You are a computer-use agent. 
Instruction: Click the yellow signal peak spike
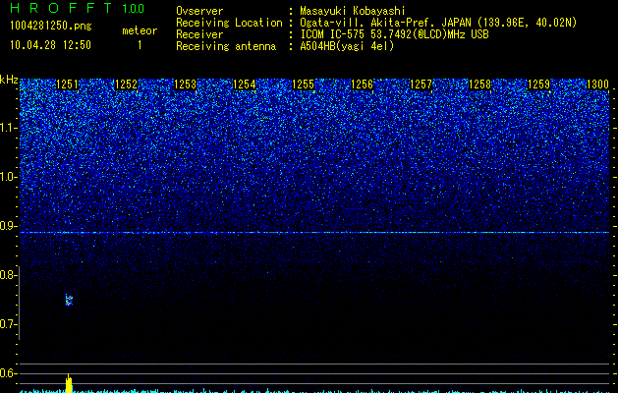pyautogui.click(x=69, y=383)
